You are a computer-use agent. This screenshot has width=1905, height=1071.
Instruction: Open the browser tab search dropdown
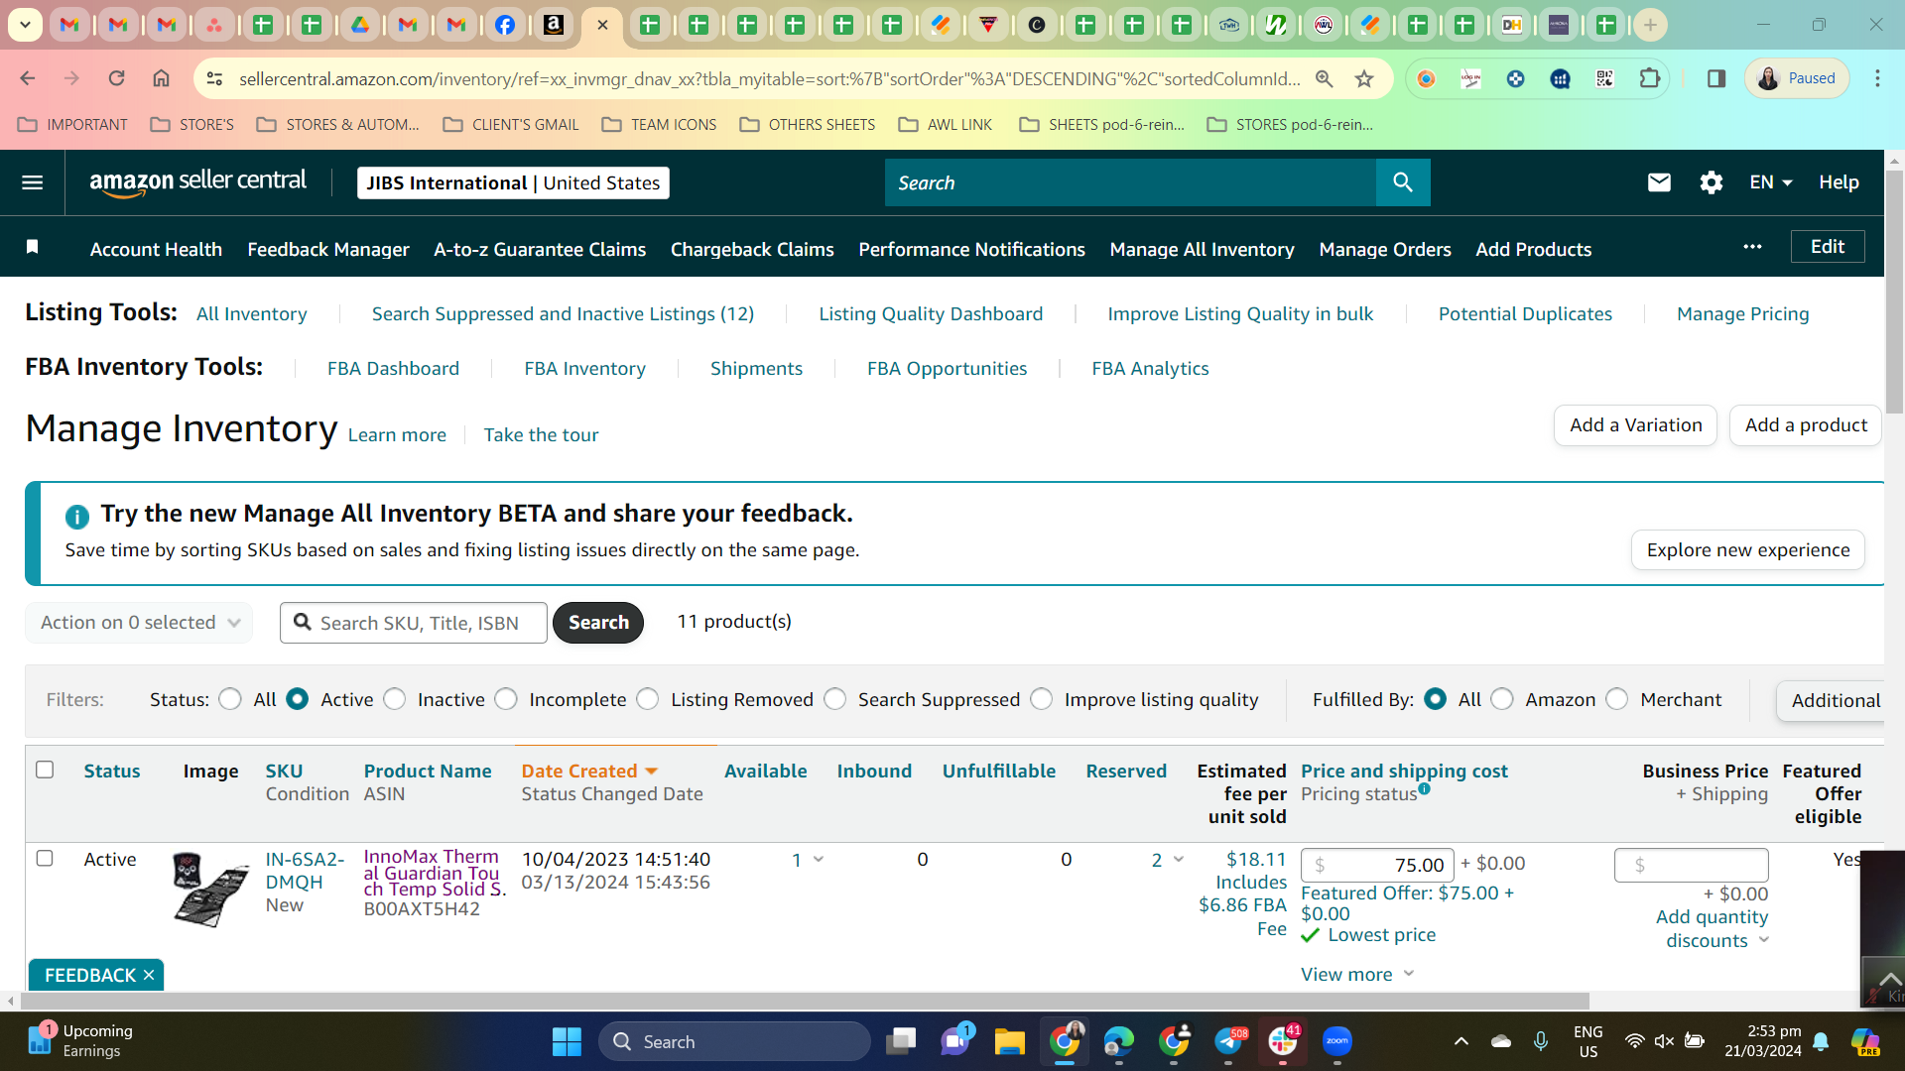25,25
